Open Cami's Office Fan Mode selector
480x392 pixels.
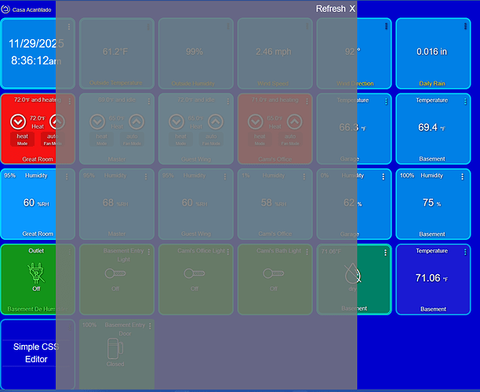point(290,140)
